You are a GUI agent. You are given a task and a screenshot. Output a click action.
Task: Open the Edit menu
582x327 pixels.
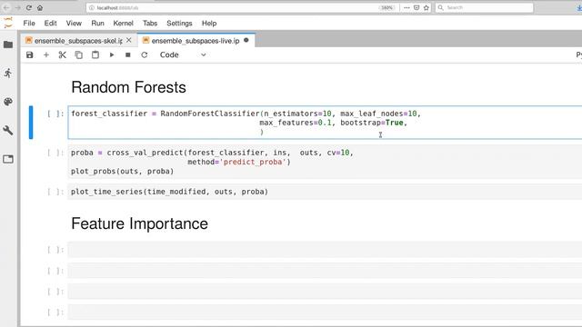(51, 23)
